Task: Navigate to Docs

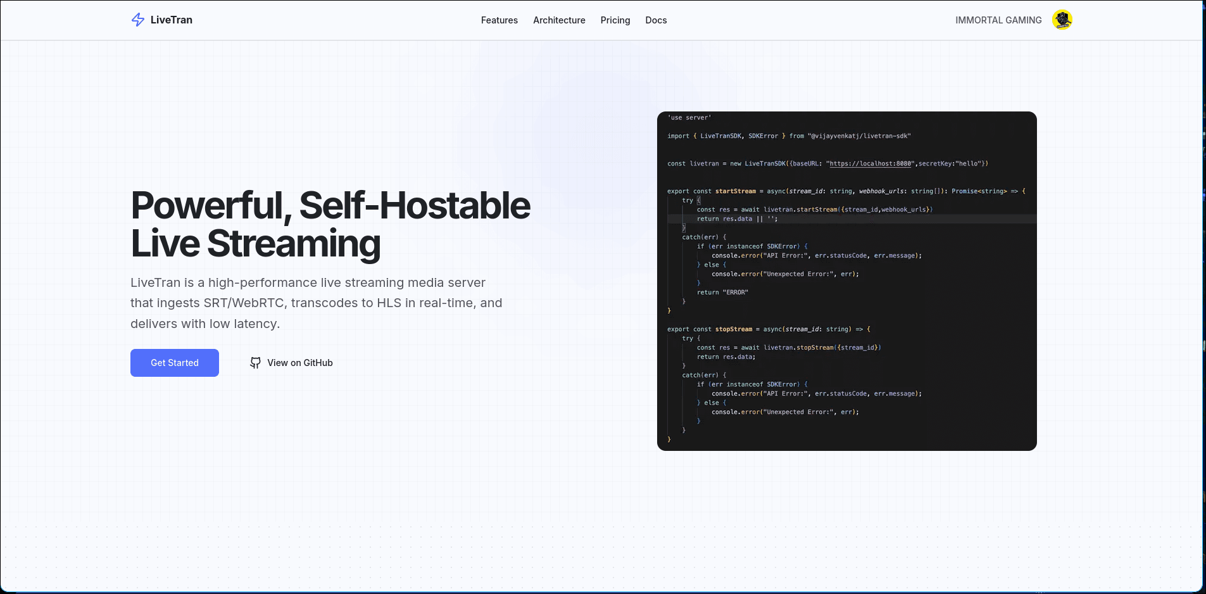Action: (656, 20)
